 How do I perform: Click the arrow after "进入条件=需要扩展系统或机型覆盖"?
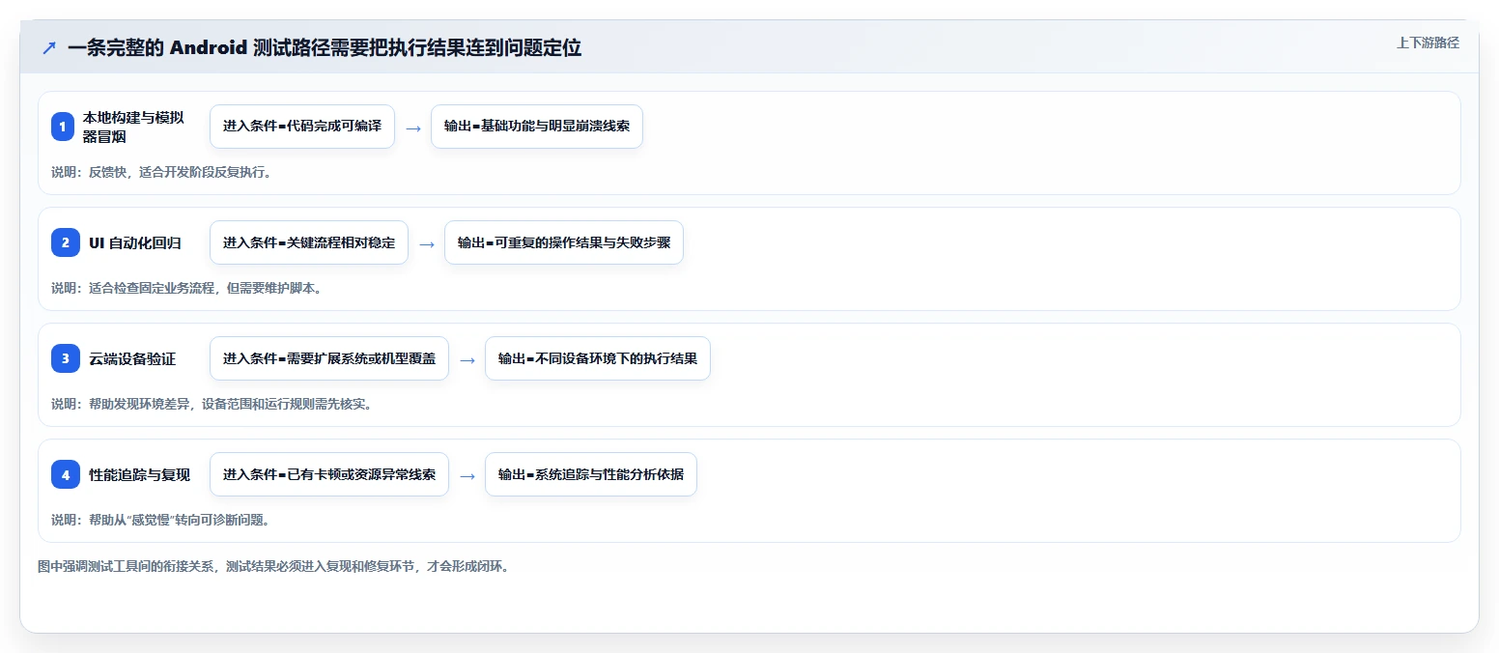(467, 359)
